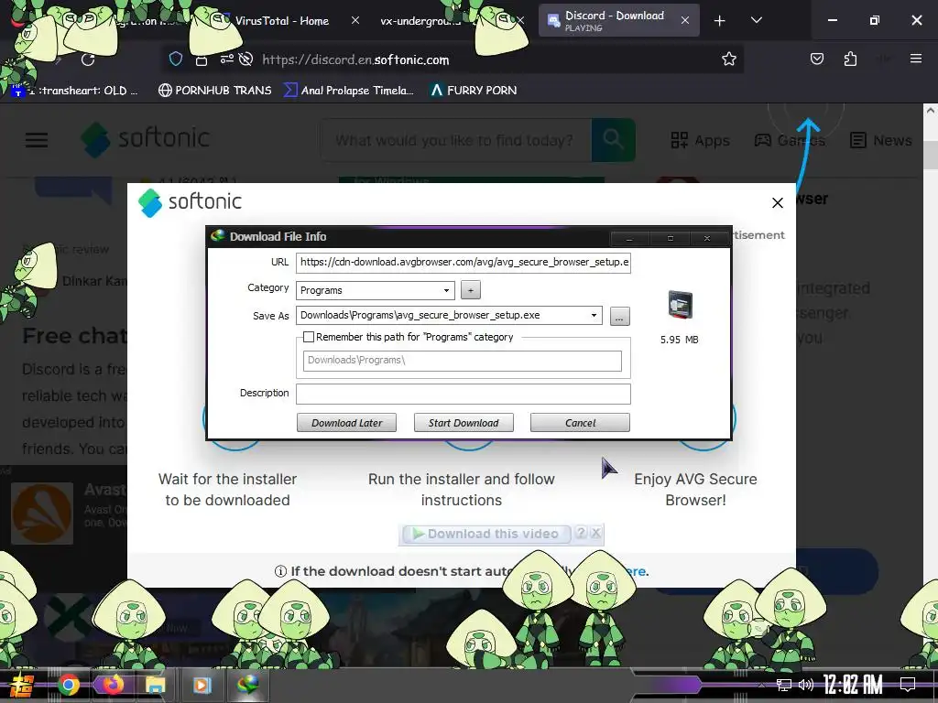938x703 pixels.
Task: Open the notification center icon
Action: 908,685
